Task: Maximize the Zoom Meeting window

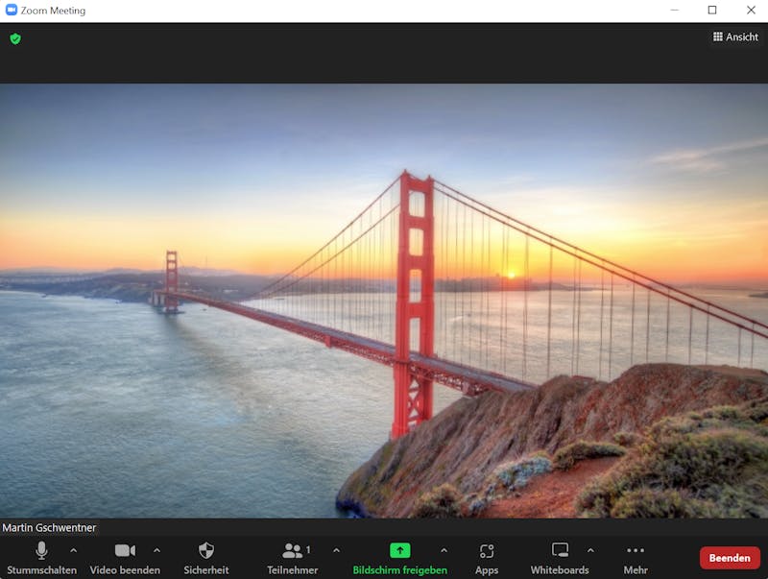Action: (712, 11)
